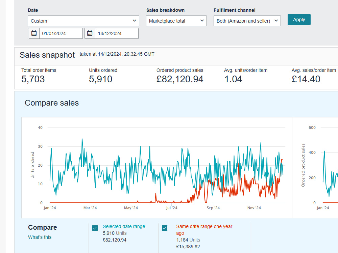Screen dimensions: 338x253
Task: Open the What's this link
Action: tap(40, 237)
